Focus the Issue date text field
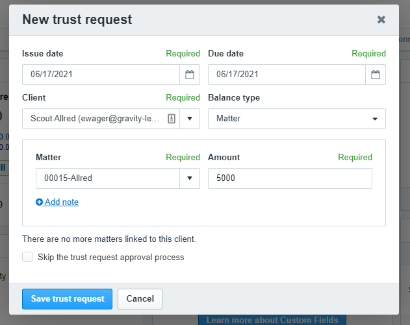The width and height of the screenshot is (410, 325). (101, 75)
